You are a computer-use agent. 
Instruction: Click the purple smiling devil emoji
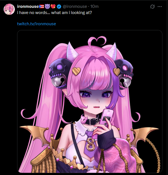47,6
